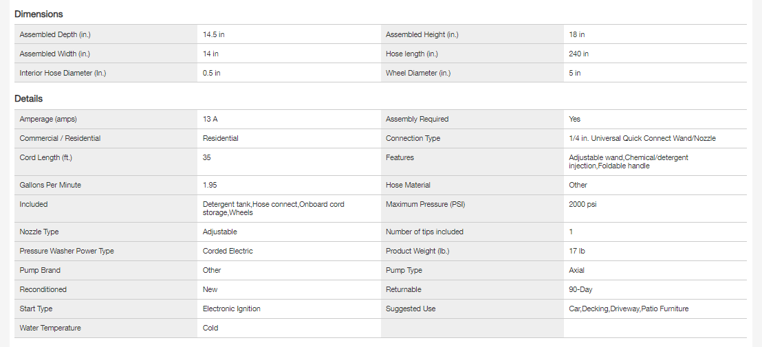Select the Universal Quick Connect Wand/Nozzle value
Screen dimensions: 762x347
point(642,138)
